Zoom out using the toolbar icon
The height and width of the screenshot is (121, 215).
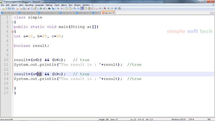pos(62,8)
